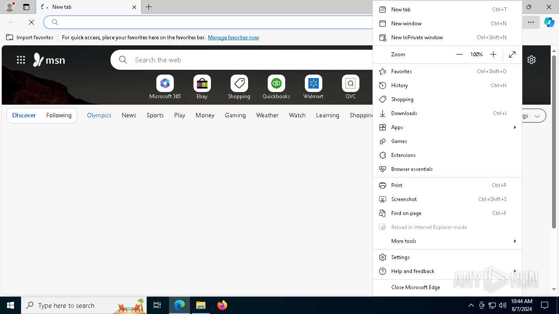Open the Ebay shortcut tile

click(x=202, y=87)
